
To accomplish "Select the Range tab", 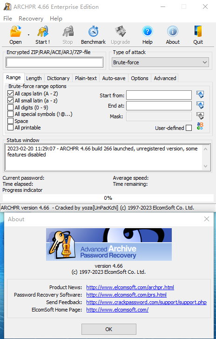I will pyautogui.click(x=13, y=77).
